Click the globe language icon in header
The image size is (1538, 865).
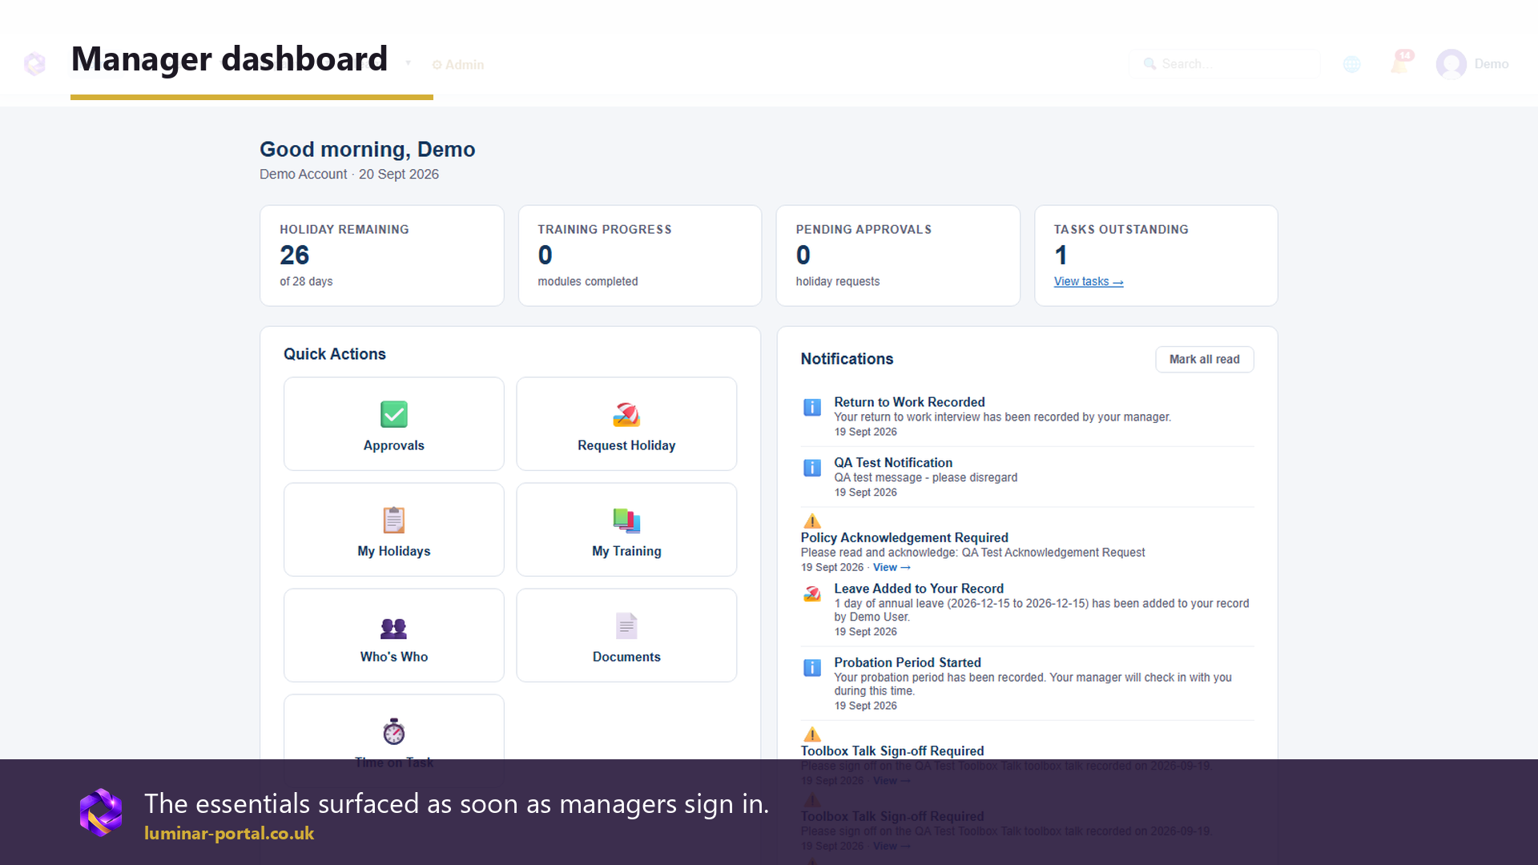(x=1352, y=64)
